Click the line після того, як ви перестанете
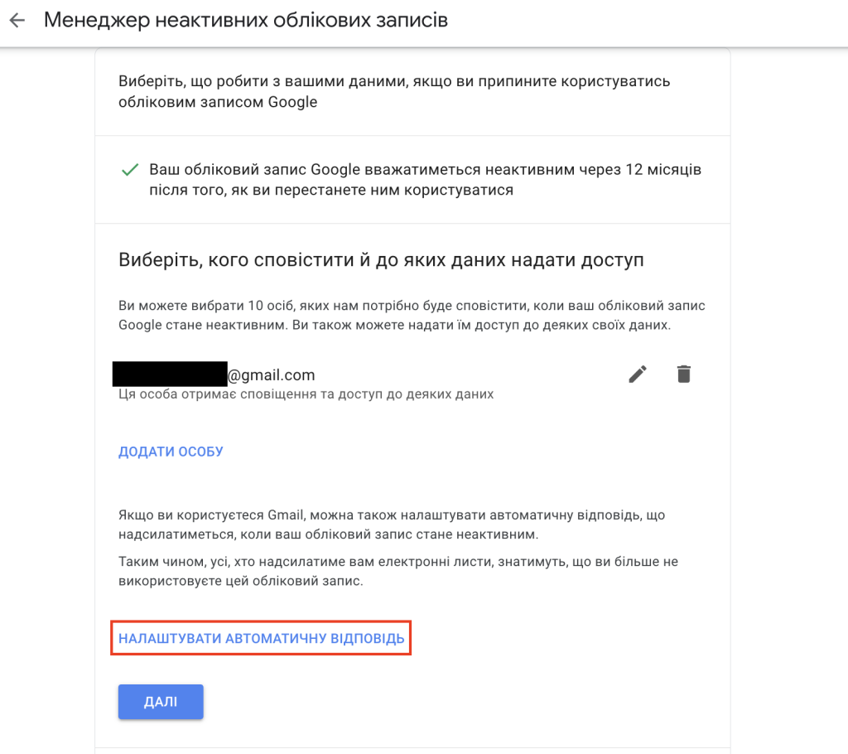848x754 pixels. click(331, 190)
